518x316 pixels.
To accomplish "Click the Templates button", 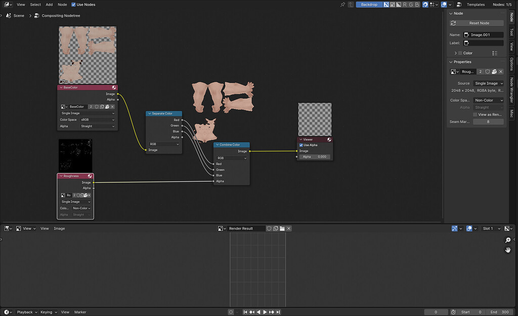I will pyautogui.click(x=476, y=5).
